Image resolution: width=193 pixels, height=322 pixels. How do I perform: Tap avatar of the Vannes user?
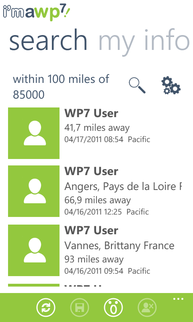[x=34, y=250]
